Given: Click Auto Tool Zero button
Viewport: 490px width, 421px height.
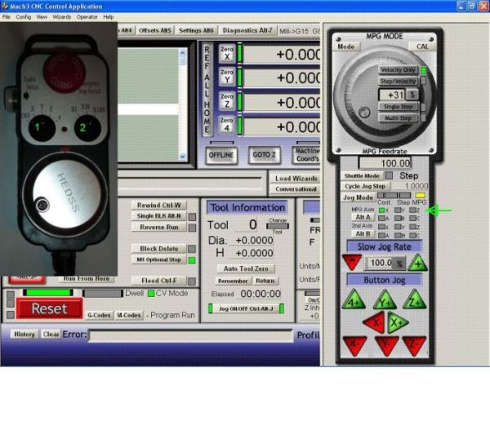Looking at the screenshot, I should pos(246,268).
